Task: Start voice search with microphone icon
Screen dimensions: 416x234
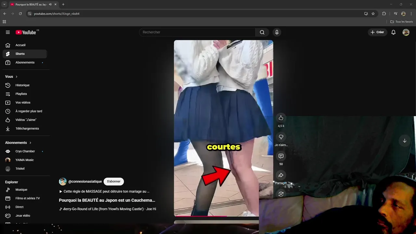Action: click(277, 32)
